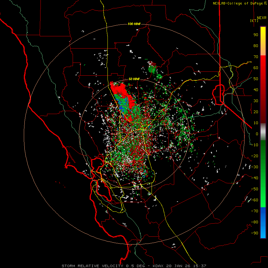Screen dimensions: 268x268
Task: Click the NEXLAB-College of DuPage watermark text
Action: 239,3
